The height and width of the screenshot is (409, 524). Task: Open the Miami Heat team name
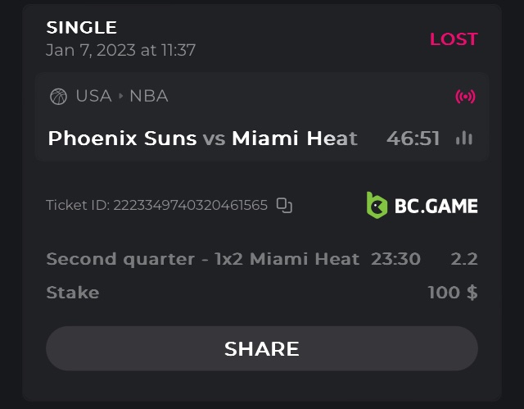(x=295, y=139)
